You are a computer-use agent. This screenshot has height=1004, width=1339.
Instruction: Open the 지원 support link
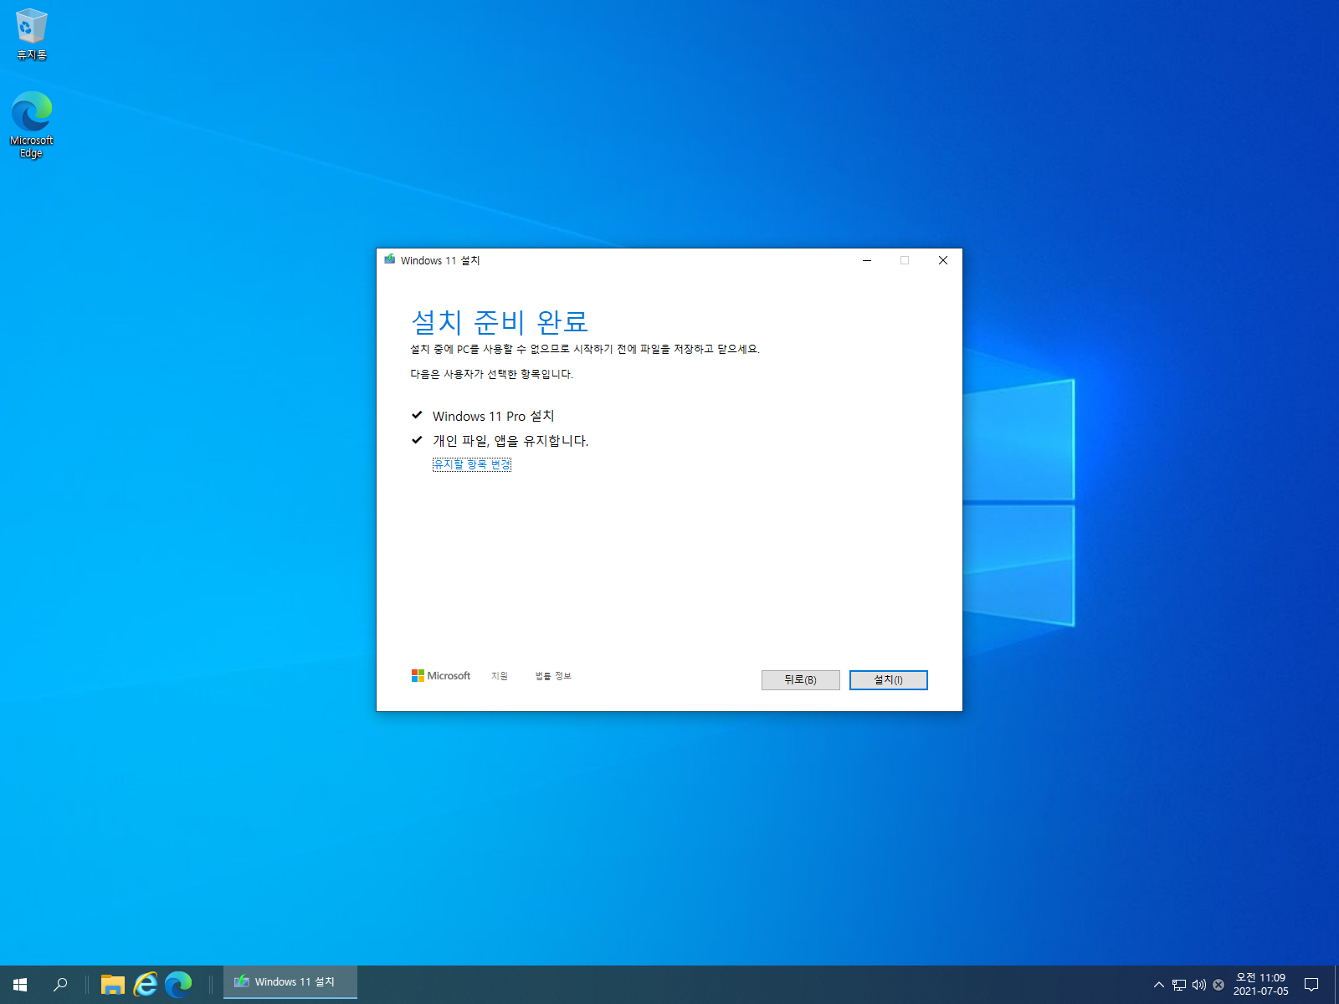pyautogui.click(x=500, y=676)
